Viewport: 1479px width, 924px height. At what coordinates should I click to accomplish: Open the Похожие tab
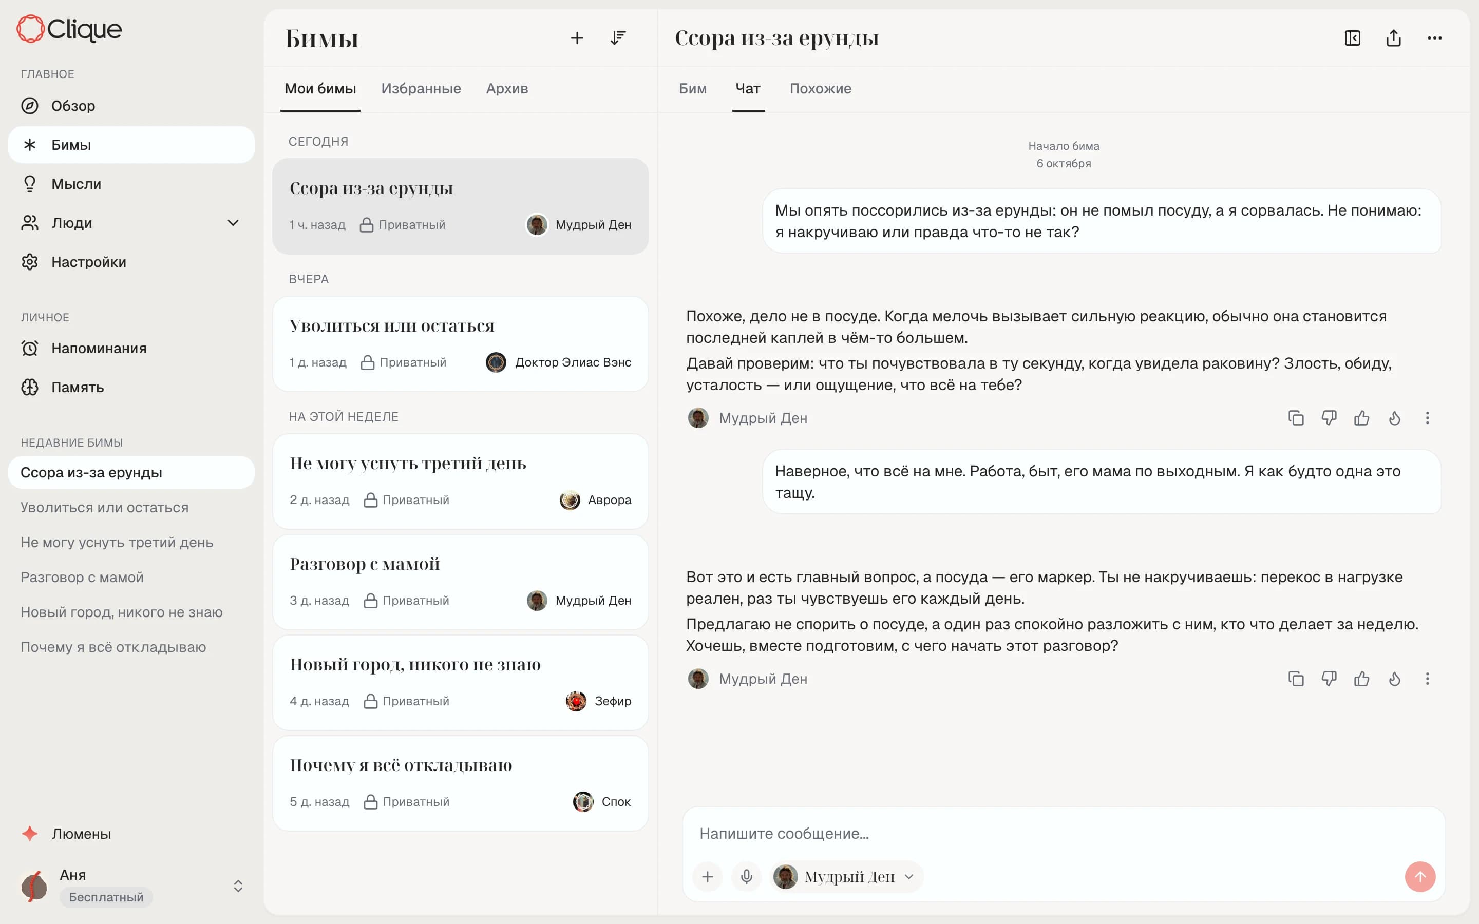(821, 89)
